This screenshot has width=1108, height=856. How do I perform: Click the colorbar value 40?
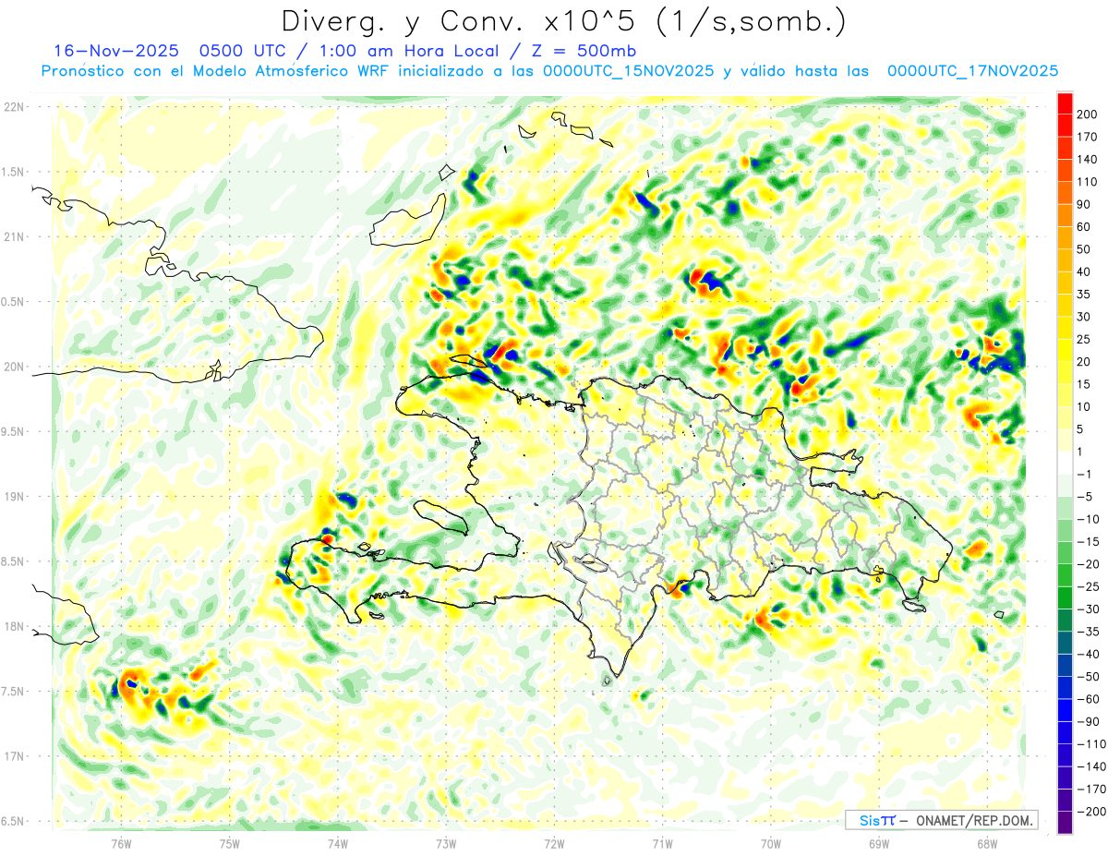[x=1085, y=271]
